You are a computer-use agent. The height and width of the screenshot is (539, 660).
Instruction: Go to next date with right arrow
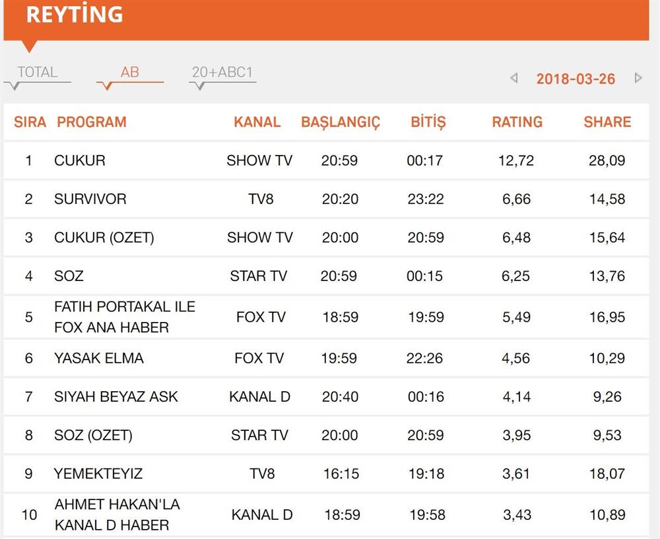[x=638, y=79]
